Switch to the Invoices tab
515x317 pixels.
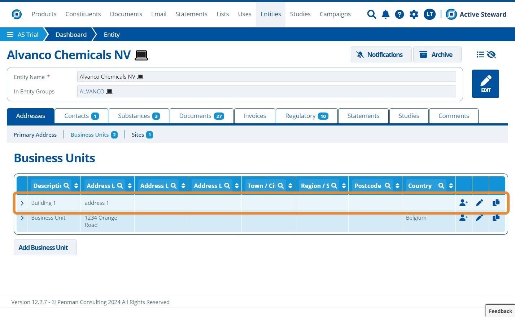tap(255, 116)
